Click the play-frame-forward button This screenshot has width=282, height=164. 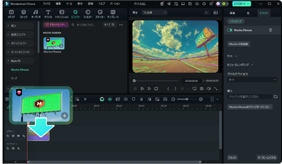[x=142, y=88]
